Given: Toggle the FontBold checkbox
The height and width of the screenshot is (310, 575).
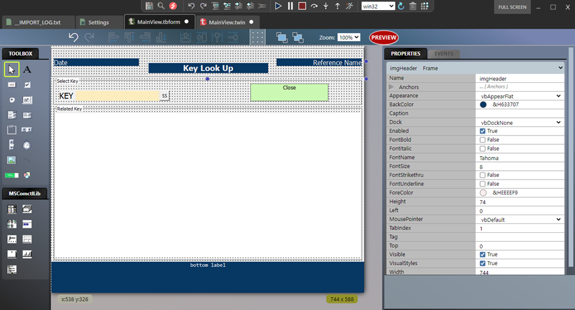Looking at the screenshot, I should point(483,140).
